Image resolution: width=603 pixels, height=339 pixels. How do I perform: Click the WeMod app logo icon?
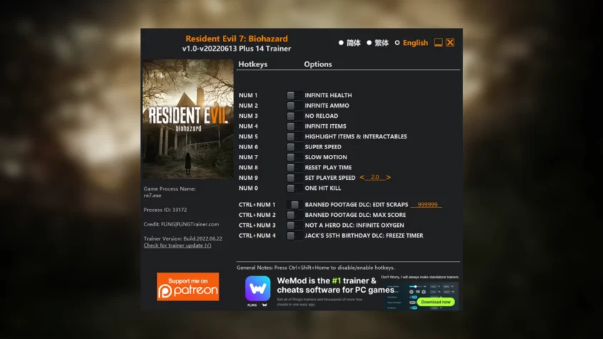257,288
